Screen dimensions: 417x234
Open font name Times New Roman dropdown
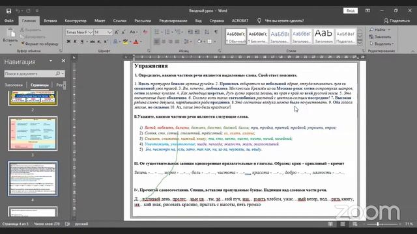pyautogui.click(x=91, y=32)
